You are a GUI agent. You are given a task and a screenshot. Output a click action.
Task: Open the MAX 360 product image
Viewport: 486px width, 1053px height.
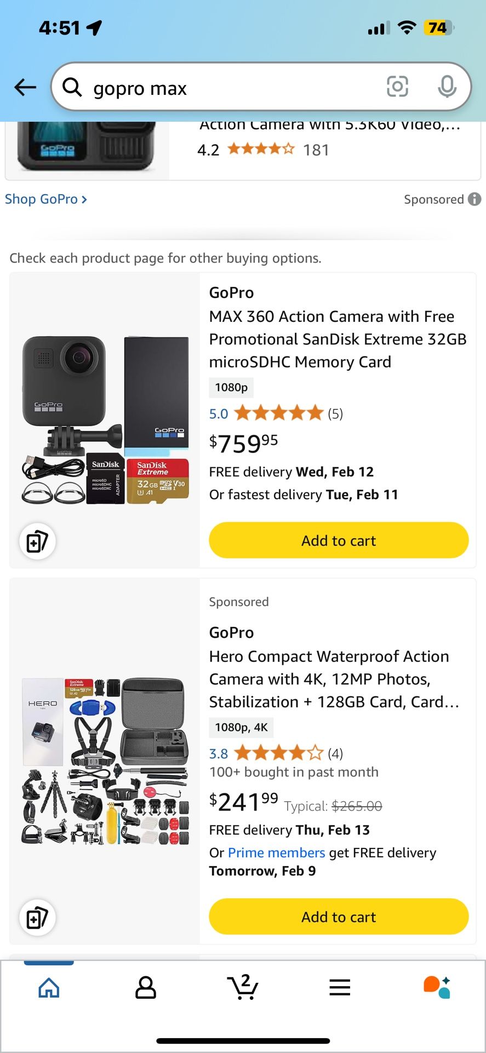[105, 420]
